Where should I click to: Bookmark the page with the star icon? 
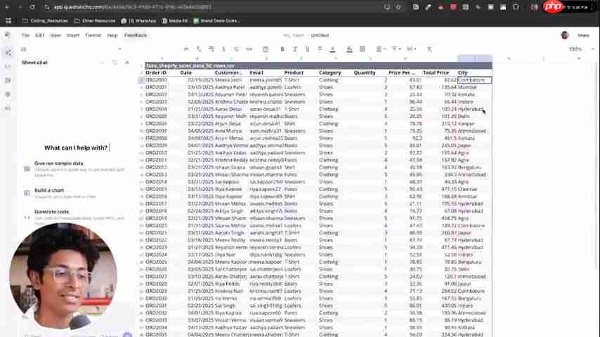click(399, 7)
